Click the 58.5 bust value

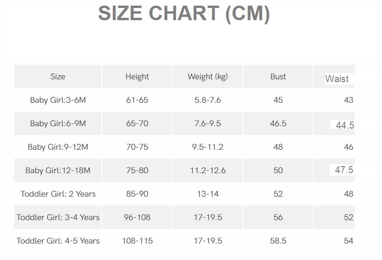278,241
